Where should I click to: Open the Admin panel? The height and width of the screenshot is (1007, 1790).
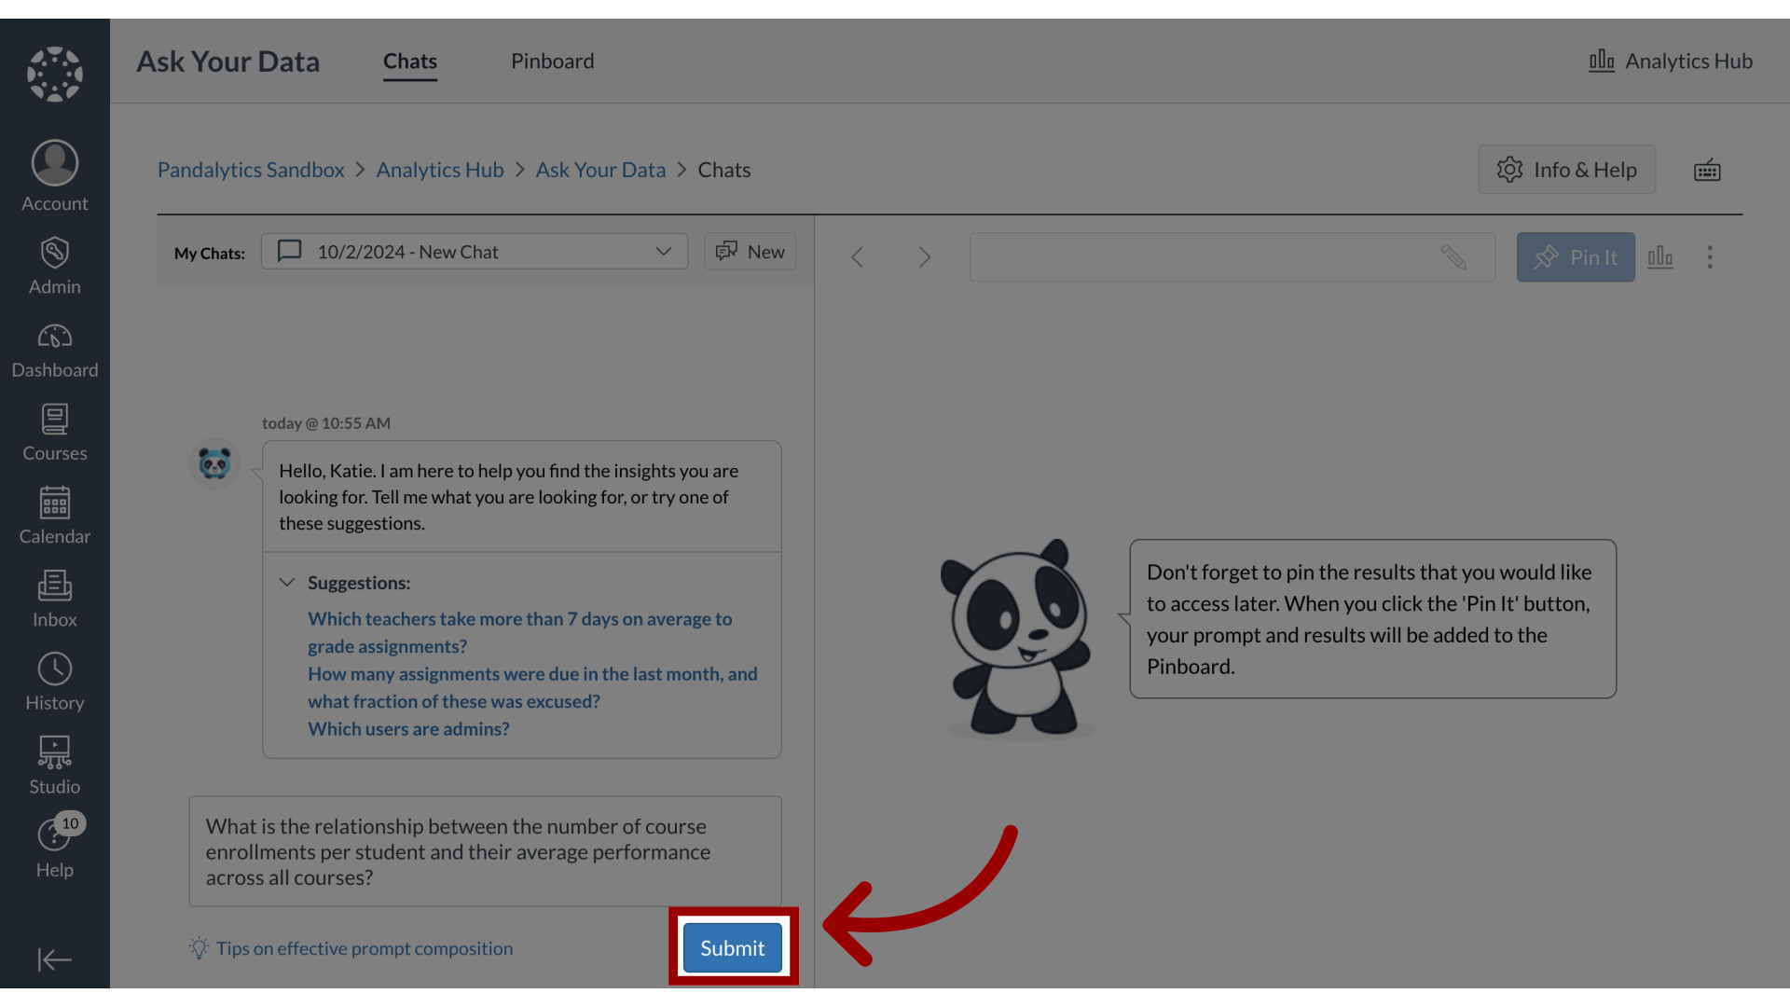(54, 265)
